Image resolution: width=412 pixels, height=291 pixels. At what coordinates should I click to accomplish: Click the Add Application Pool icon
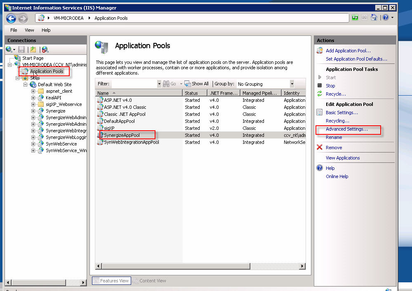(x=320, y=50)
